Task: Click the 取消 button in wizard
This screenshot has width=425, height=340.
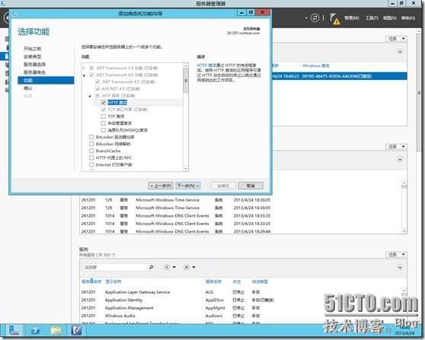Action: [x=251, y=186]
